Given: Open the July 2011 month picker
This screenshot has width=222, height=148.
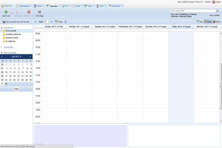Looking at the screenshot, I should click(16, 56).
